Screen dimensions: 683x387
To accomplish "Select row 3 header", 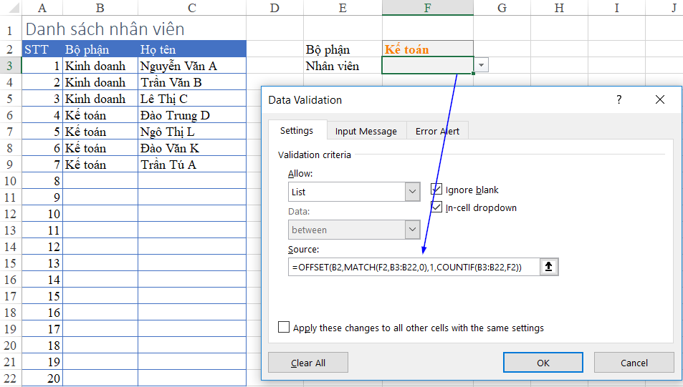I will pos(9,66).
